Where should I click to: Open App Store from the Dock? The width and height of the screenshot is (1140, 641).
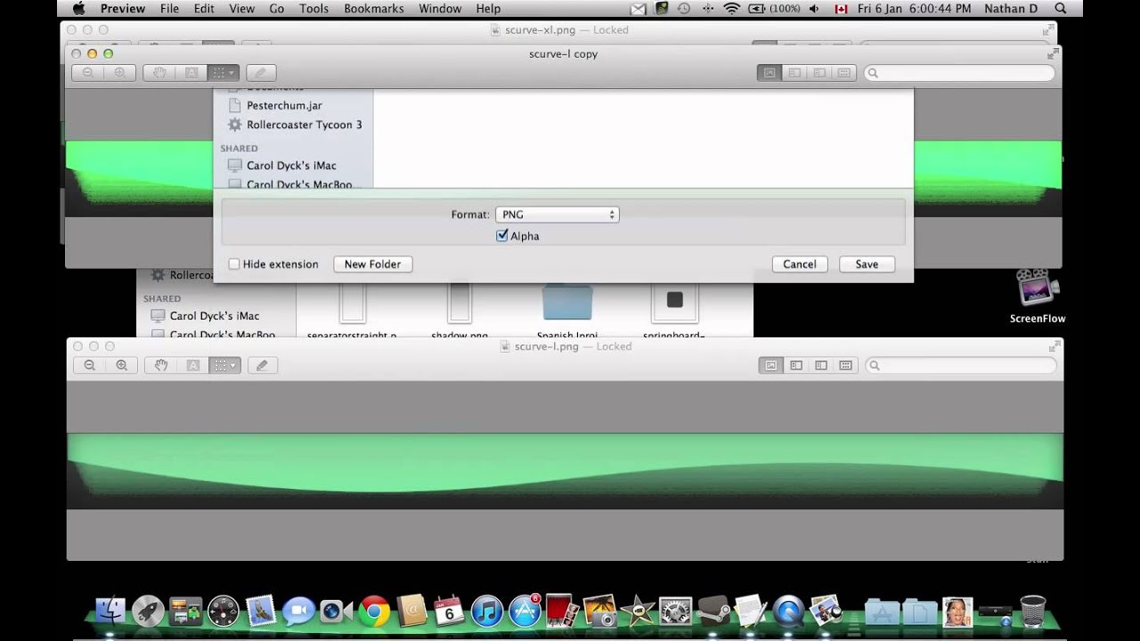click(525, 612)
